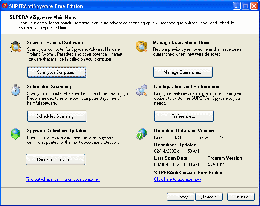
Task: Click the bug magnifier Scan for Harmful Software icon
Action: (15, 47)
